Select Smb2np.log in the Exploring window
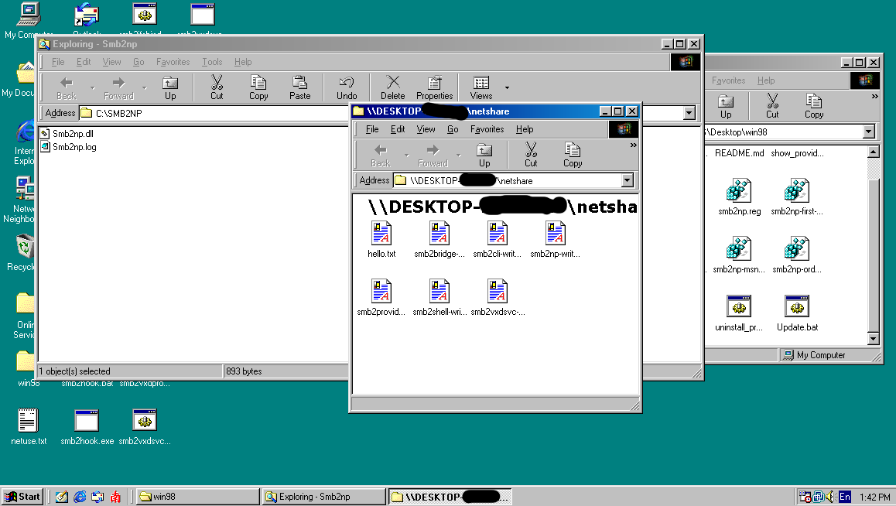 pos(68,147)
